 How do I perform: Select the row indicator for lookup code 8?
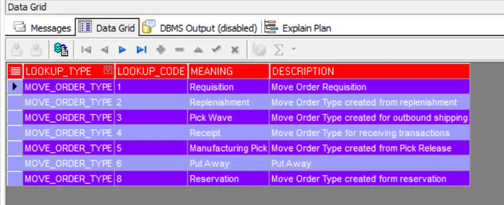[x=15, y=178]
